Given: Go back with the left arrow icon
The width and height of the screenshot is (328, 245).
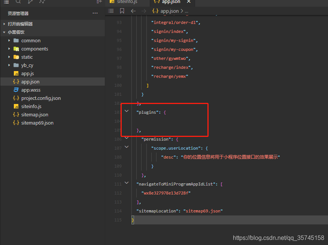Looking at the screenshot, I should click(x=133, y=11).
